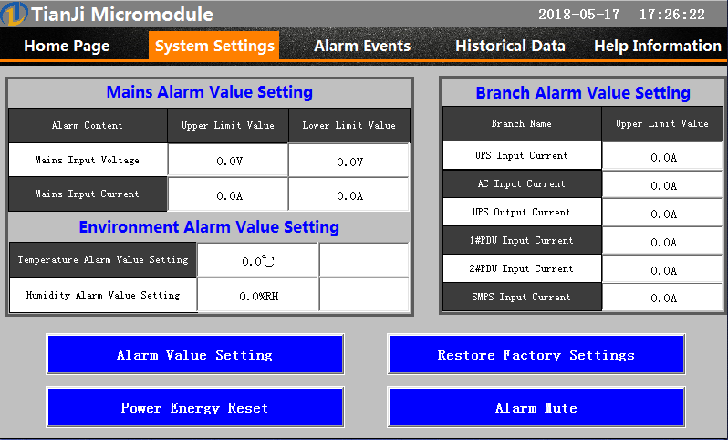
Task: Go to the Help Information tab
Action: point(657,46)
